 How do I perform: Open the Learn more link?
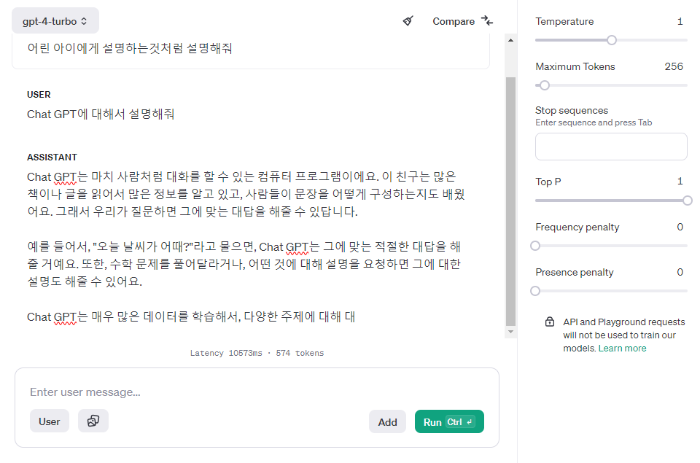click(622, 349)
